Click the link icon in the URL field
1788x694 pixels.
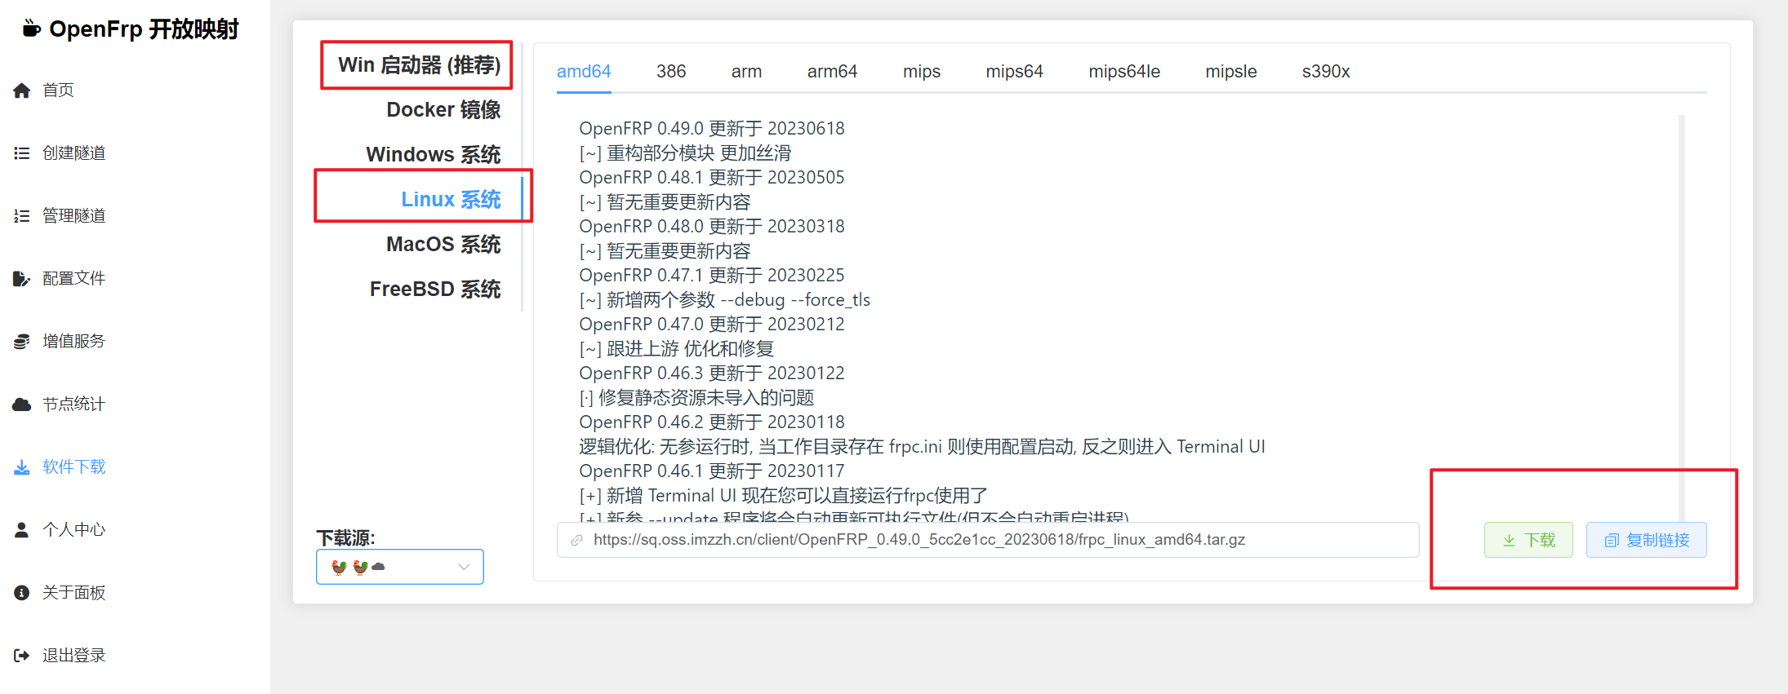[576, 540]
